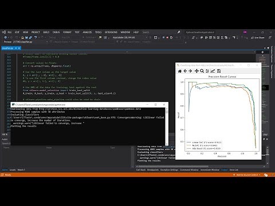Open the Any CPU platform dropdown
Viewport: 275px width, 206px height.
(x=70, y=37)
